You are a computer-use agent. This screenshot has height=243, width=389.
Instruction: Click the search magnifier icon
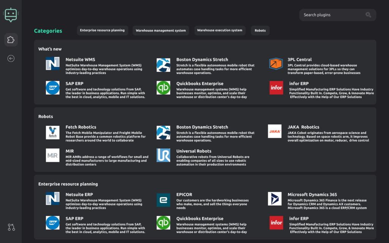[x=368, y=14]
